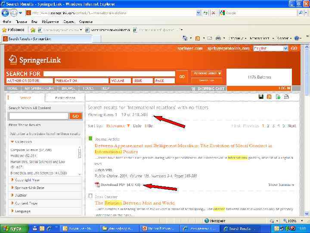Go to the Next results page
Image resolution: width=310 pixels, height=233 pixels.
[292, 126]
